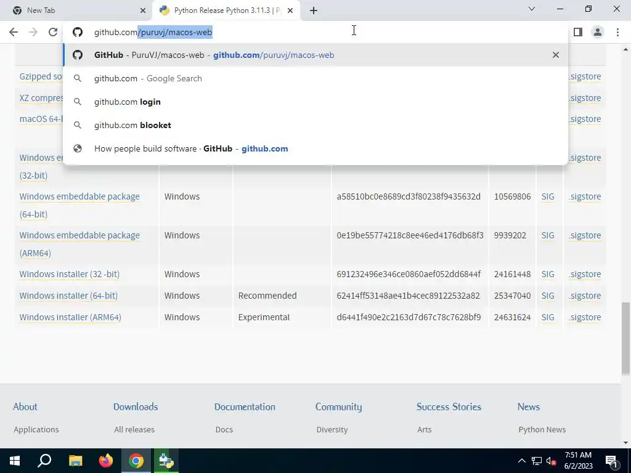Image resolution: width=631 pixels, height=473 pixels.
Task: Switch to the New Tab tab
Action: [x=77, y=10]
